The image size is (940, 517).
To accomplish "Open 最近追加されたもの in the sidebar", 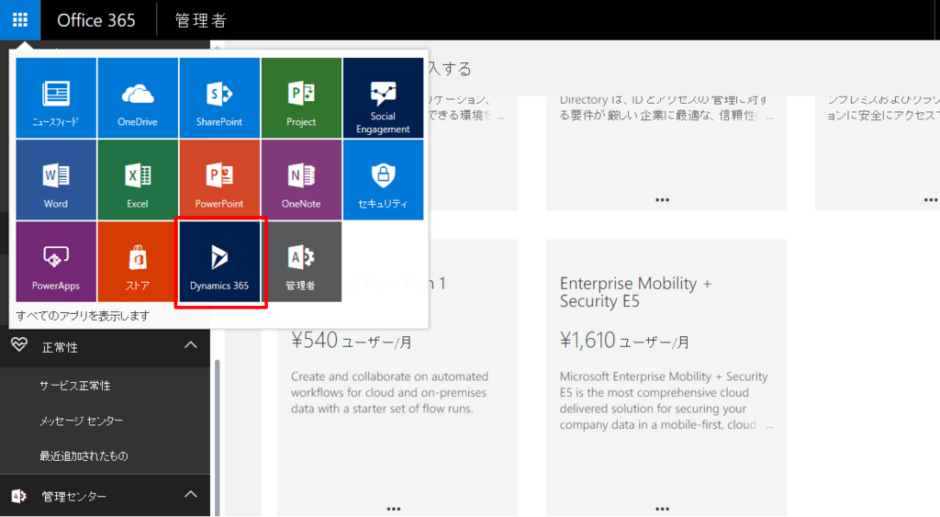I will pos(84,456).
